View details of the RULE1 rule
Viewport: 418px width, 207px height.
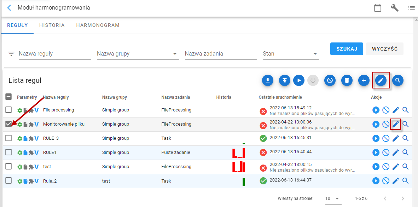pos(406,152)
